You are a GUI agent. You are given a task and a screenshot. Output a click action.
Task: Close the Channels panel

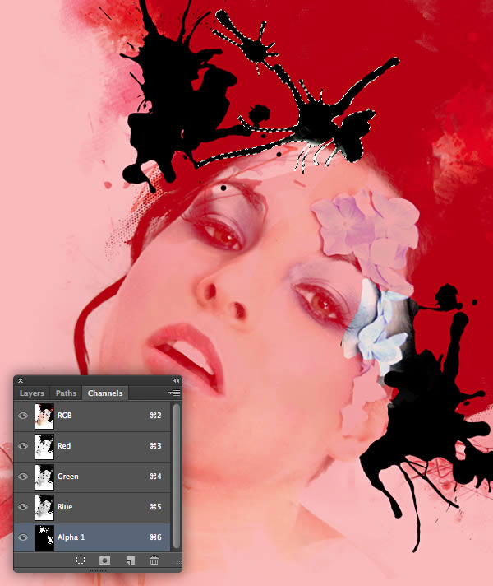coord(21,380)
